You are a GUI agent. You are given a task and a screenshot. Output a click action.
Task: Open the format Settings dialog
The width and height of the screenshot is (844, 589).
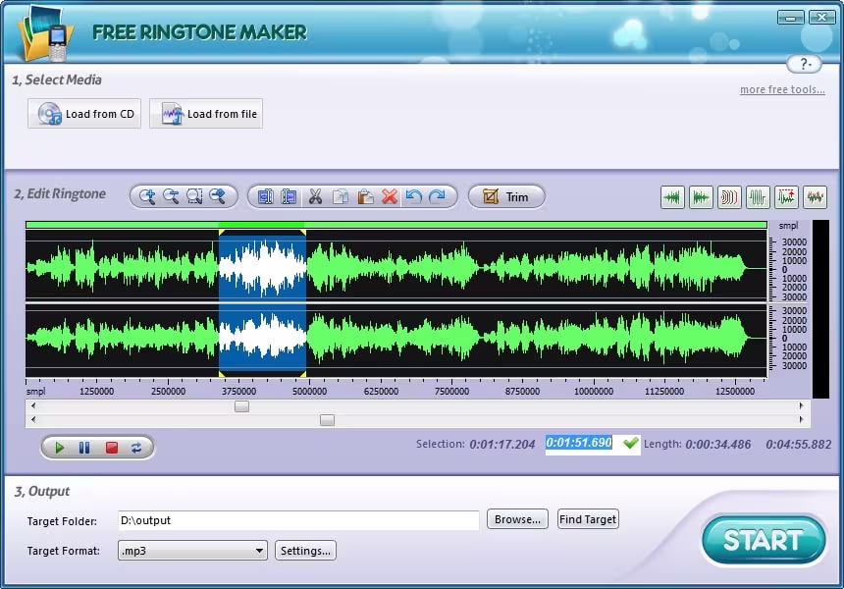306,551
